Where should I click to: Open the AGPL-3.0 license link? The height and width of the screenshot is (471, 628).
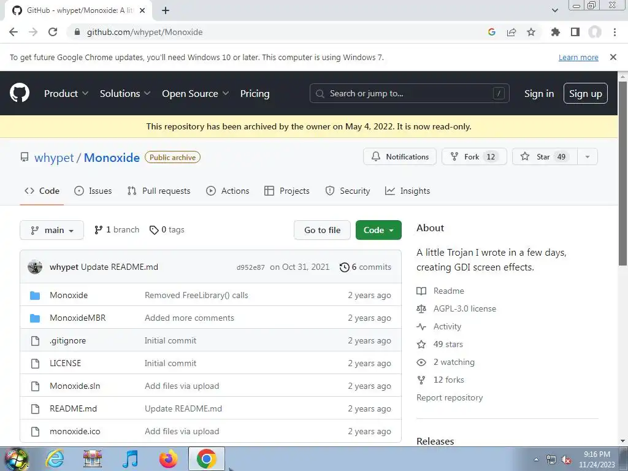465,309
